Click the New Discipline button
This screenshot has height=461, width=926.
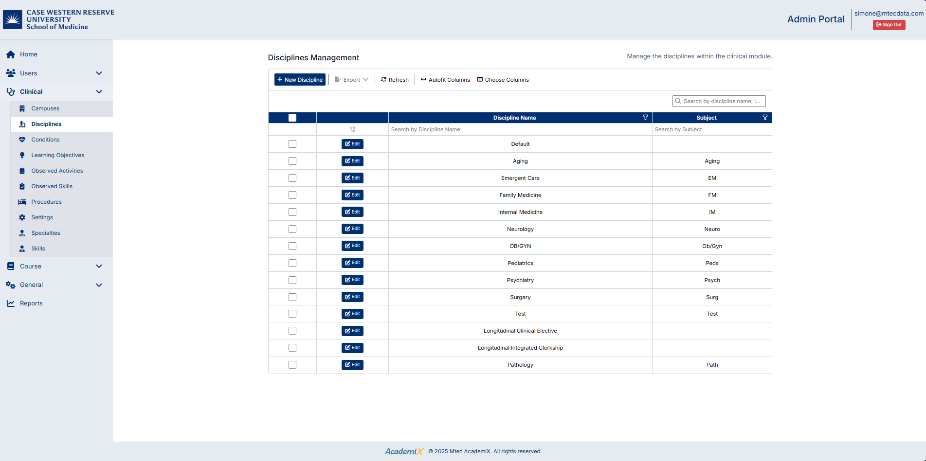point(300,80)
